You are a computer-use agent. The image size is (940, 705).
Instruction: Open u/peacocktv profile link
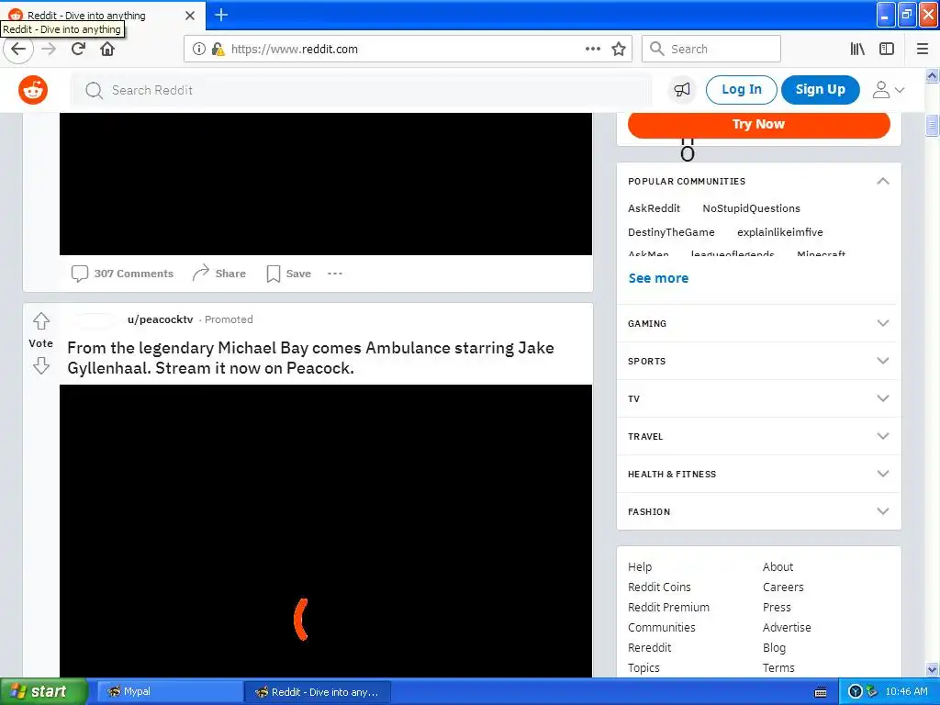(x=160, y=319)
